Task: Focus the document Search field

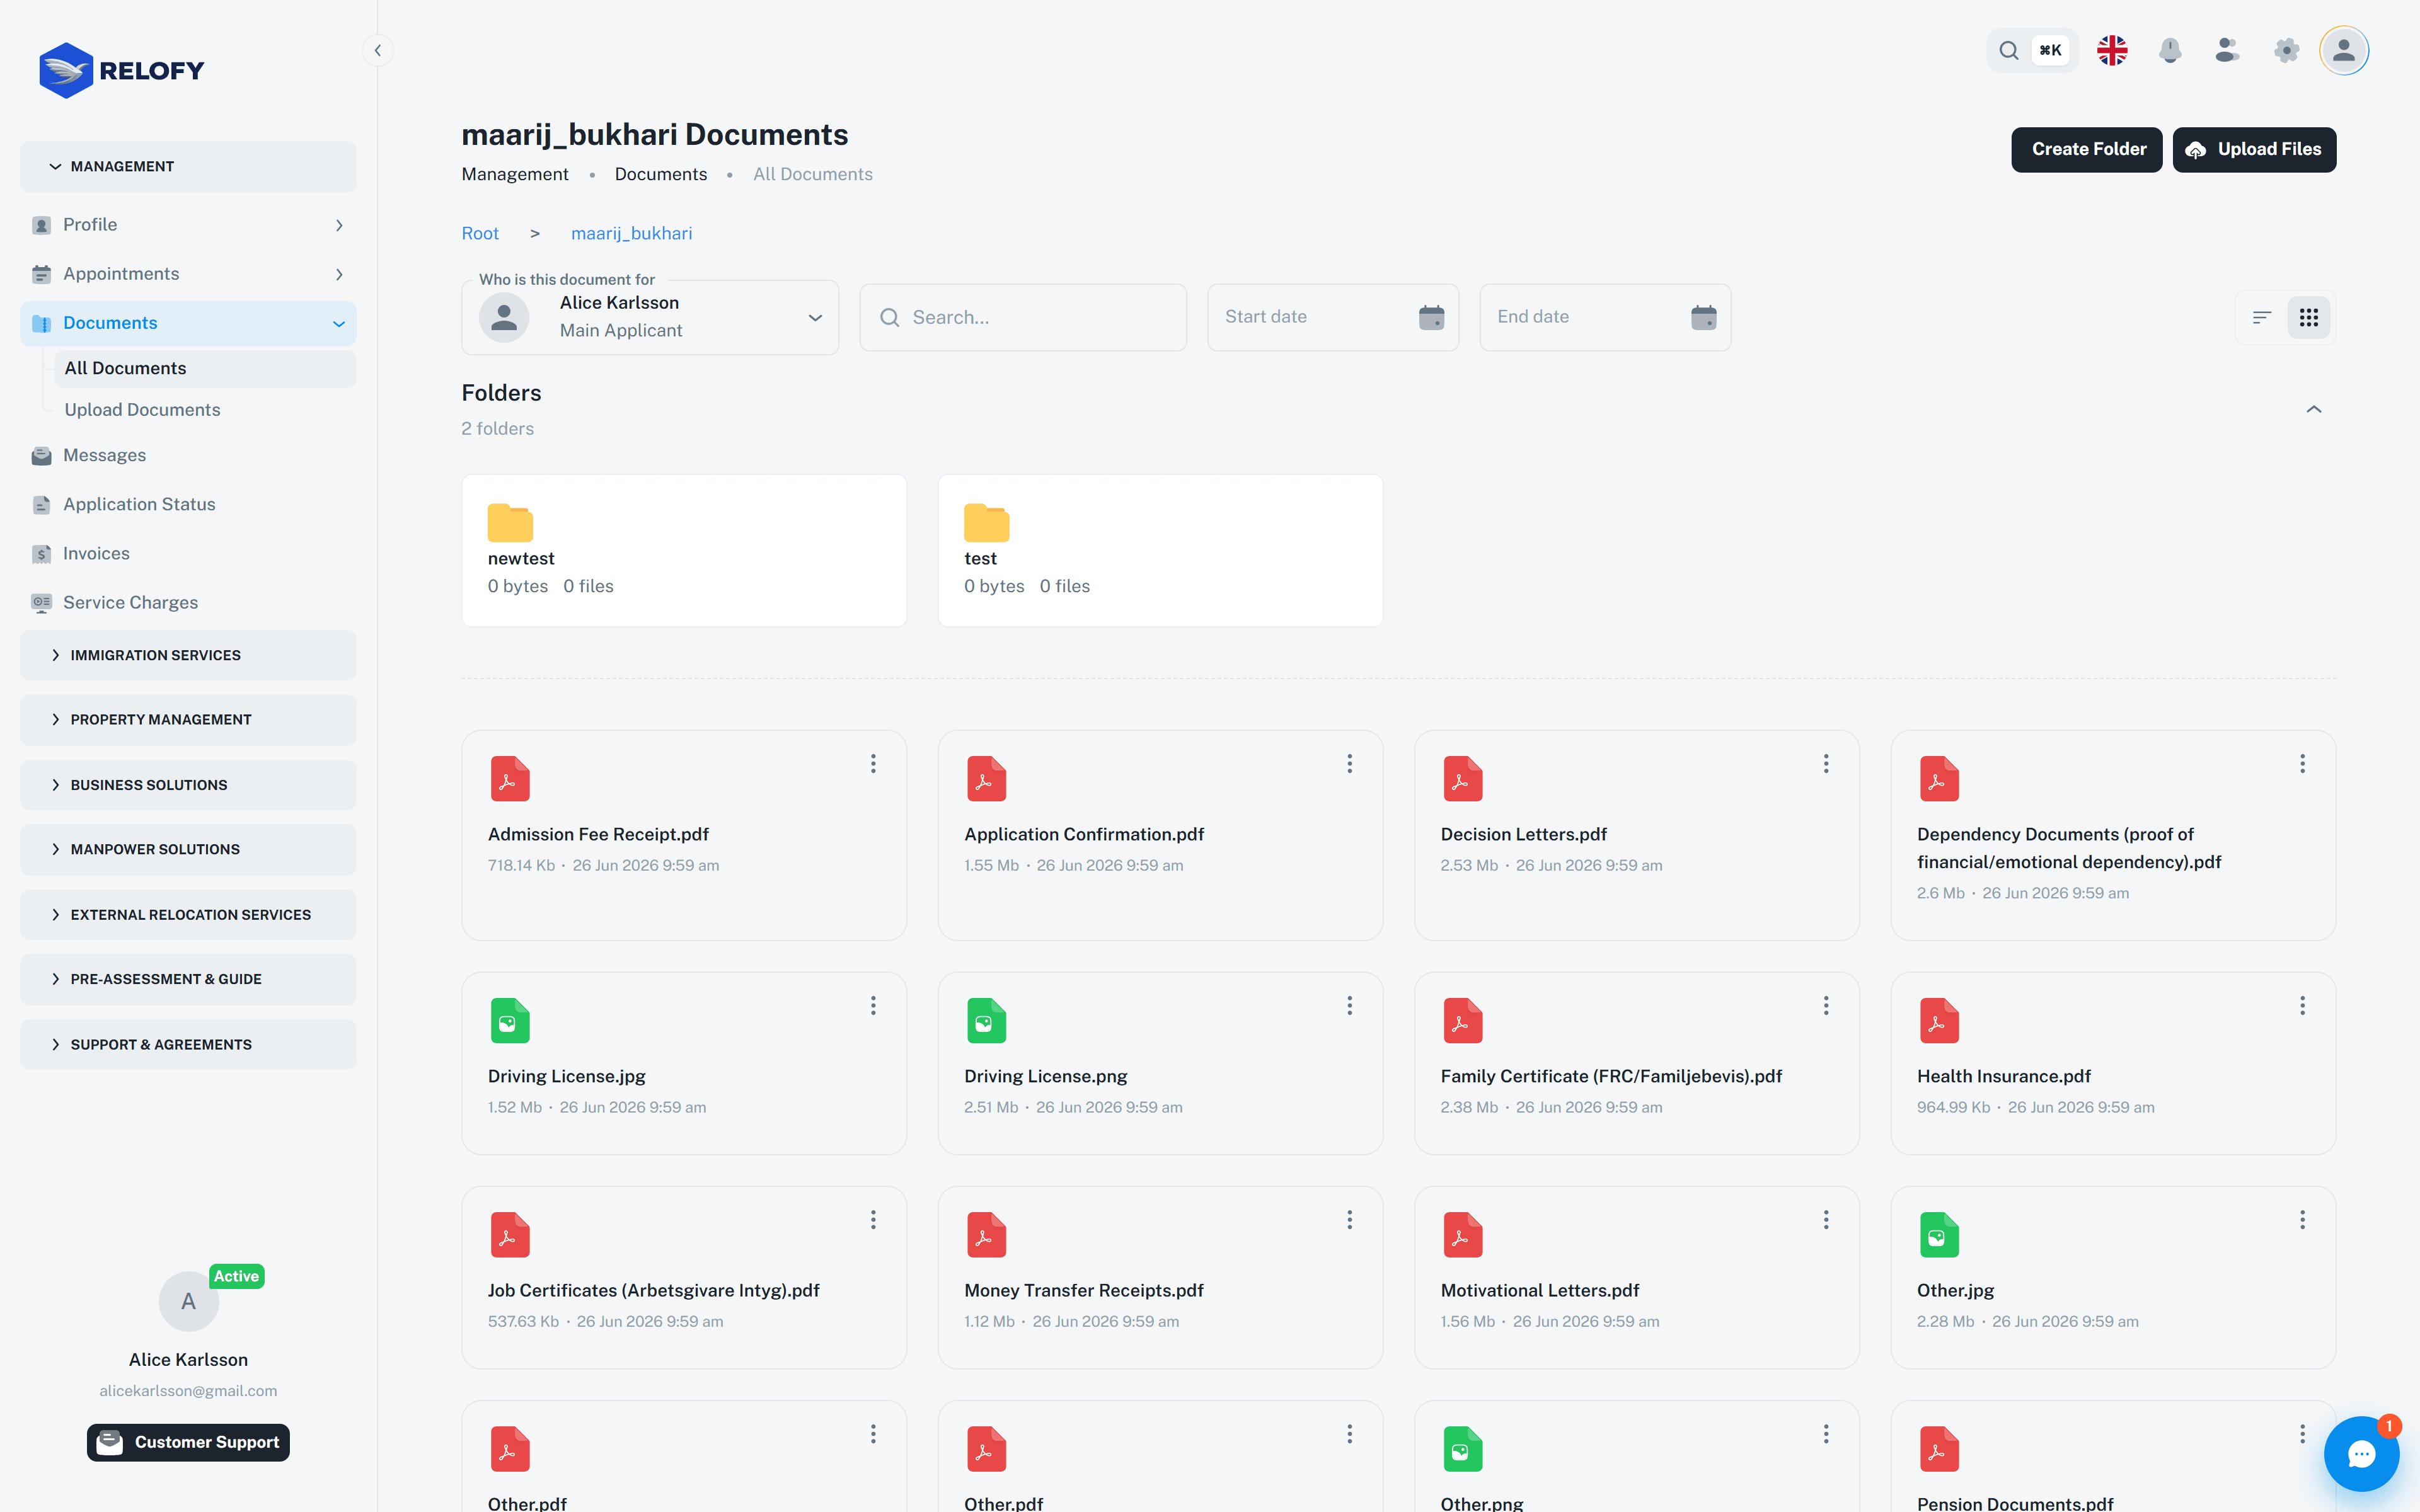Action: [1023, 317]
